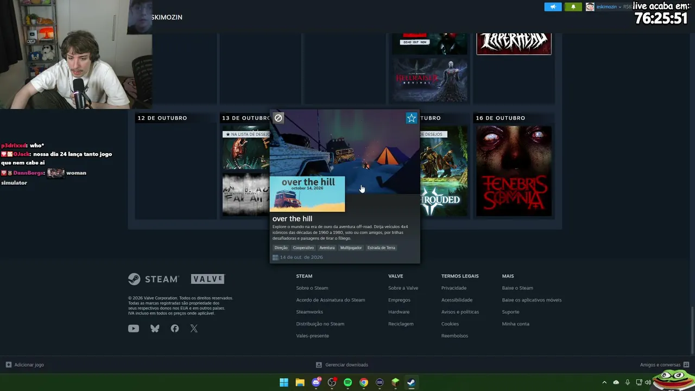This screenshot has height=391, width=695.
Task: Open the Sobre a Valve link
Action: click(x=403, y=288)
